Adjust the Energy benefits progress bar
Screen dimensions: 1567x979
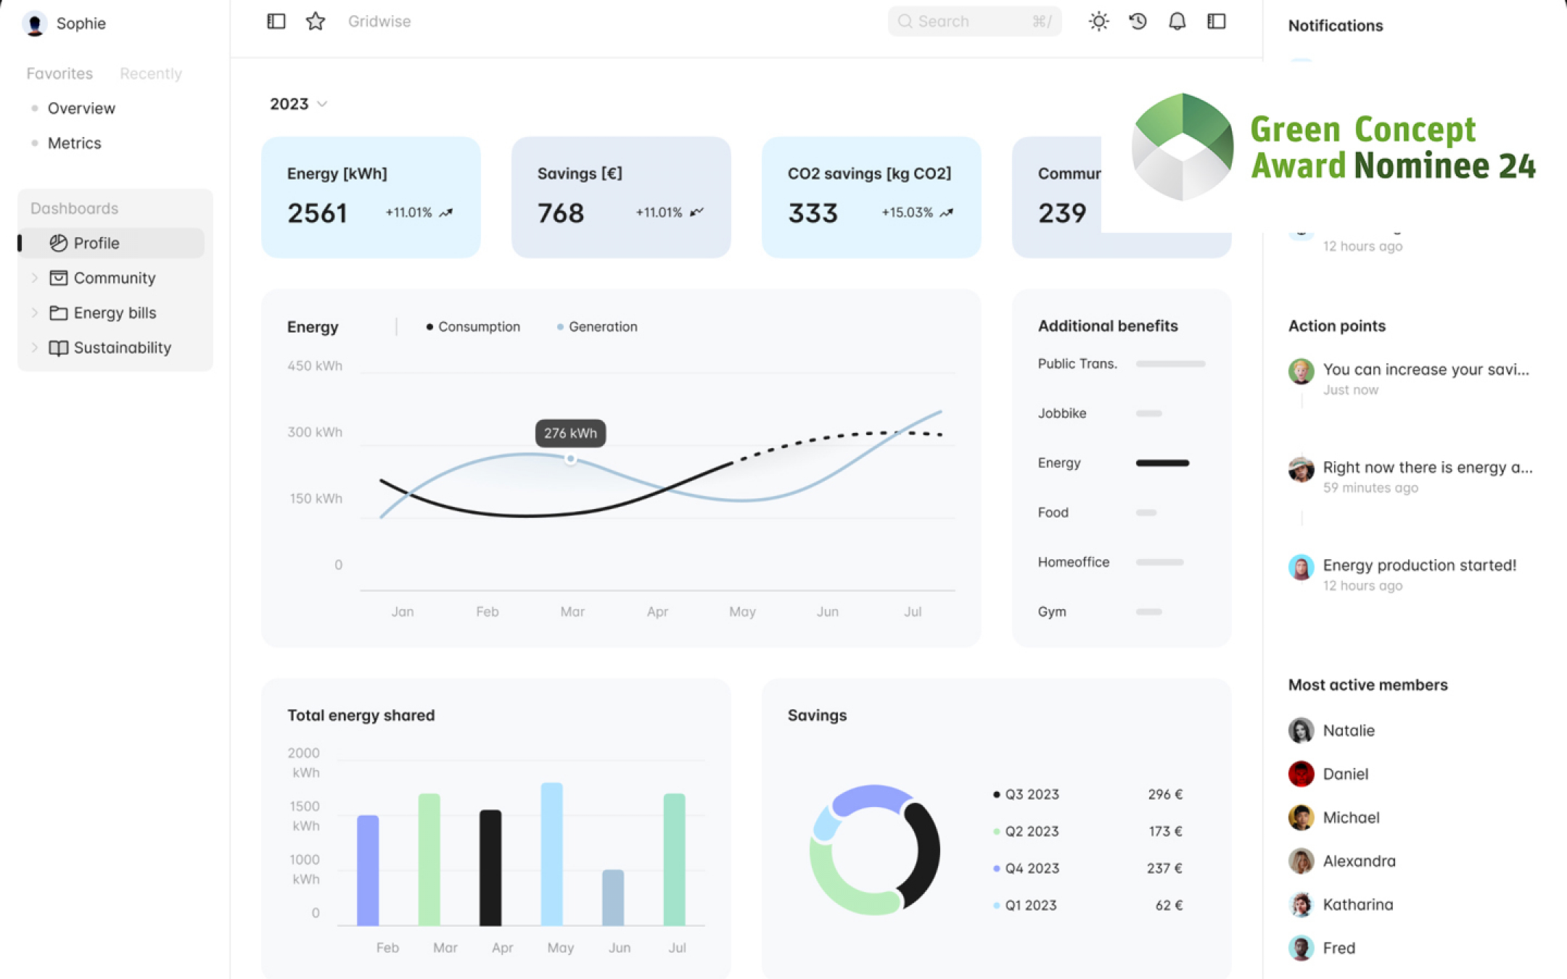pyautogui.click(x=1161, y=463)
